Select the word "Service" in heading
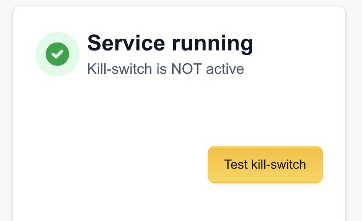Screen dimensions: 362x221 point(126,43)
